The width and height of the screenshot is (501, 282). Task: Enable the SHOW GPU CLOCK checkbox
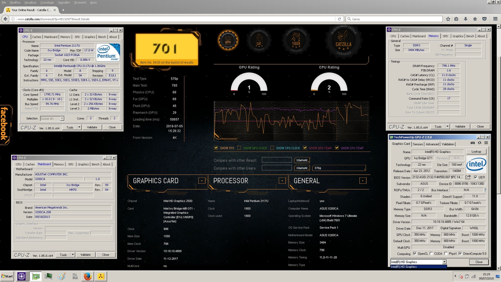coord(239,148)
